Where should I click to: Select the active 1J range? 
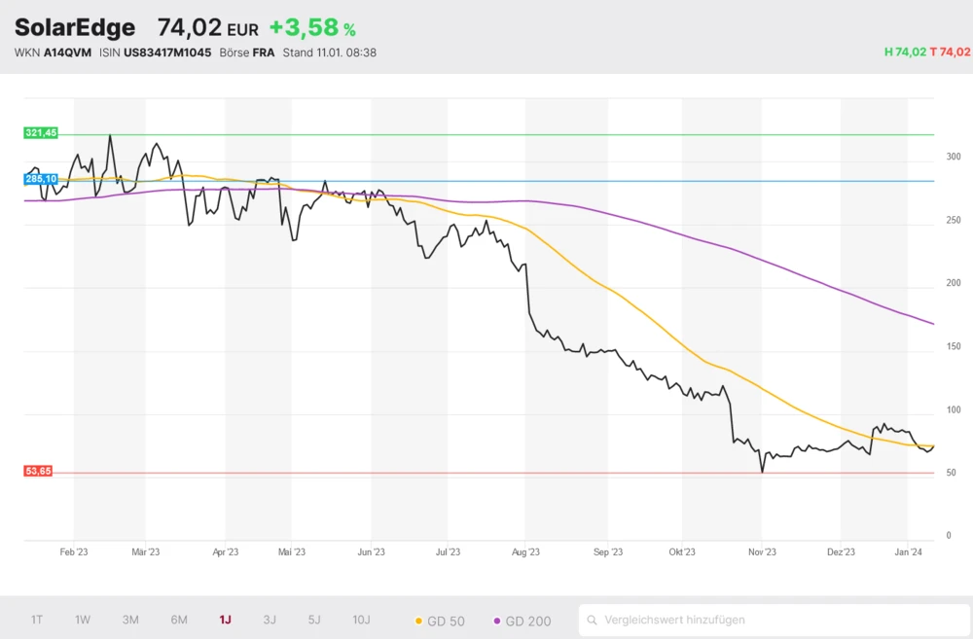point(225,620)
